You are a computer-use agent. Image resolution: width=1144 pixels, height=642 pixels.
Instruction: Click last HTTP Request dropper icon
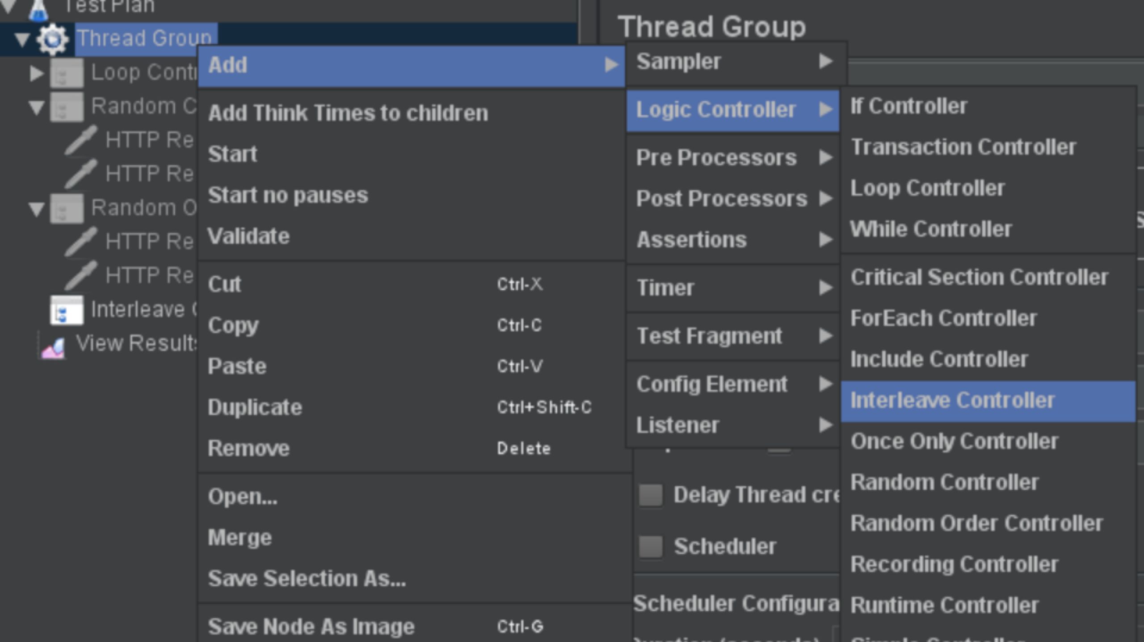pos(80,275)
